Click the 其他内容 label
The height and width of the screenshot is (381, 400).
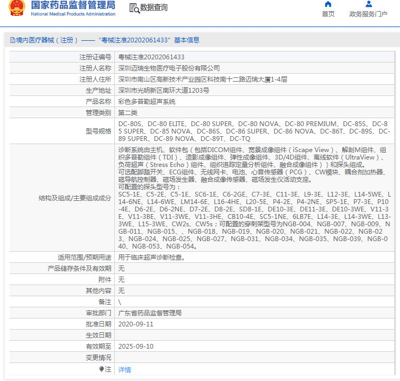pos(98,291)
